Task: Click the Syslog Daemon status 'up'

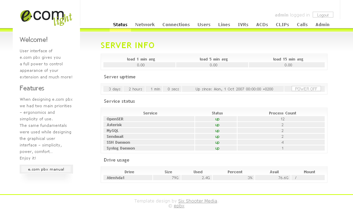Action: point(217,148)
